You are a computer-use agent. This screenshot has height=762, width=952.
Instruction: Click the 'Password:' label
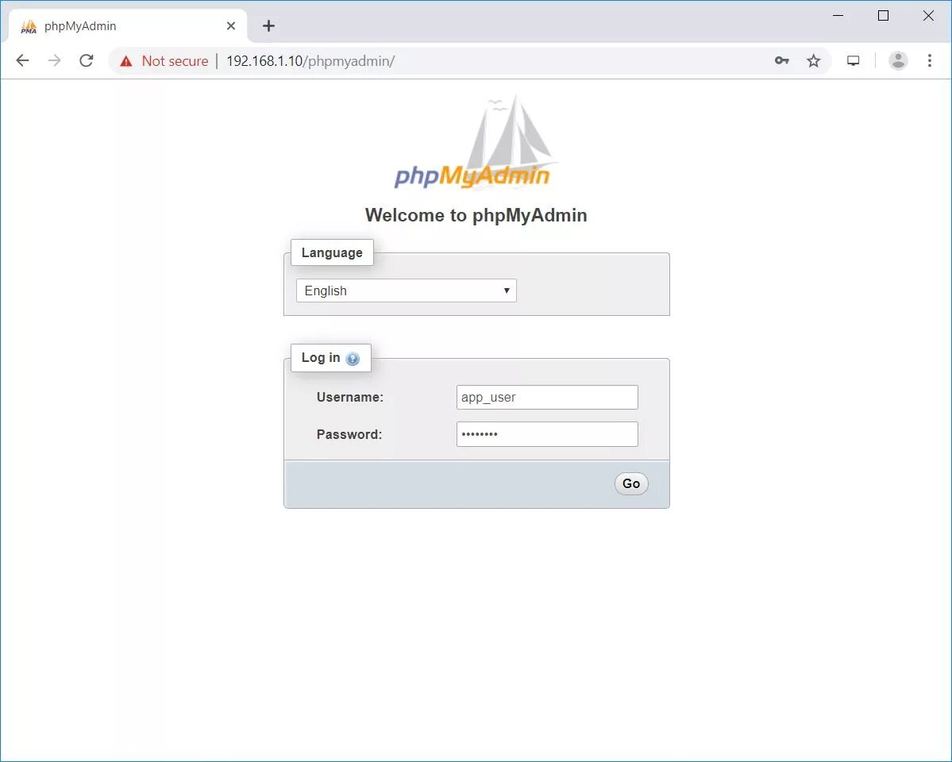(x=349, y=434)
